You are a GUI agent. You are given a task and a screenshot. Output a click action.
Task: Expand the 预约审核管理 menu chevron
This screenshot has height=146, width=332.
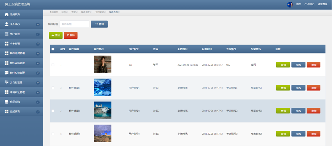pos(38,63)
